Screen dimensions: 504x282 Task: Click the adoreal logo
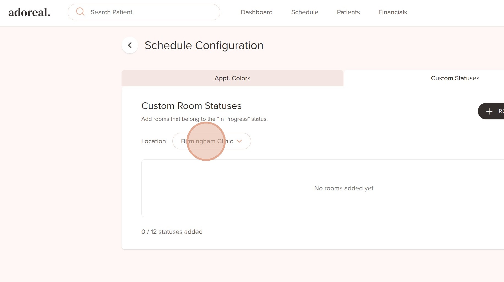click(x=29, y=12)
